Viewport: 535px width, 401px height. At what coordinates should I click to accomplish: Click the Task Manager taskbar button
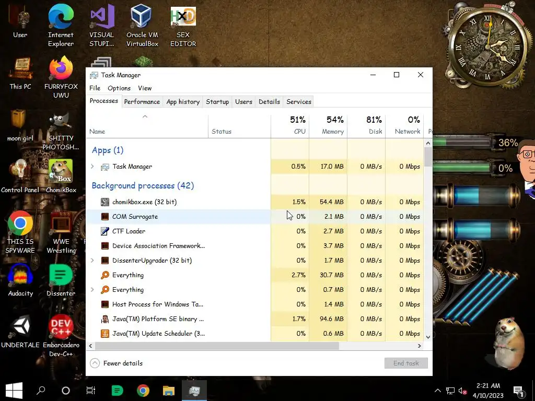194,391
